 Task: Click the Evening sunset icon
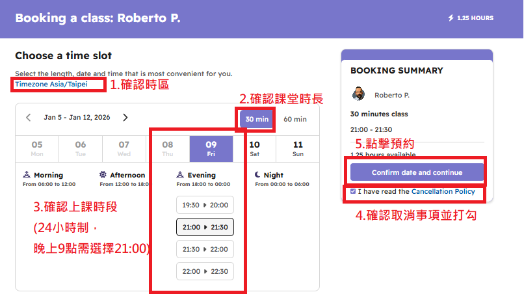pos(180,175)
